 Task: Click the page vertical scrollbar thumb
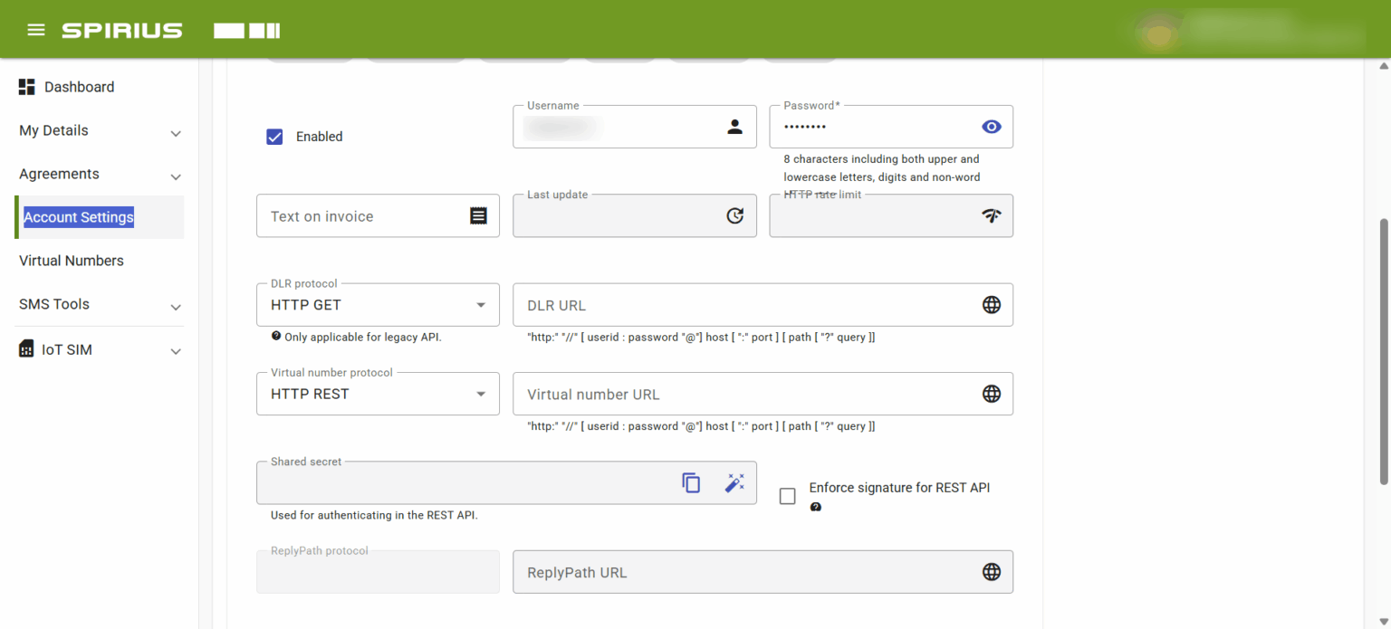(x=1383, y=351)
